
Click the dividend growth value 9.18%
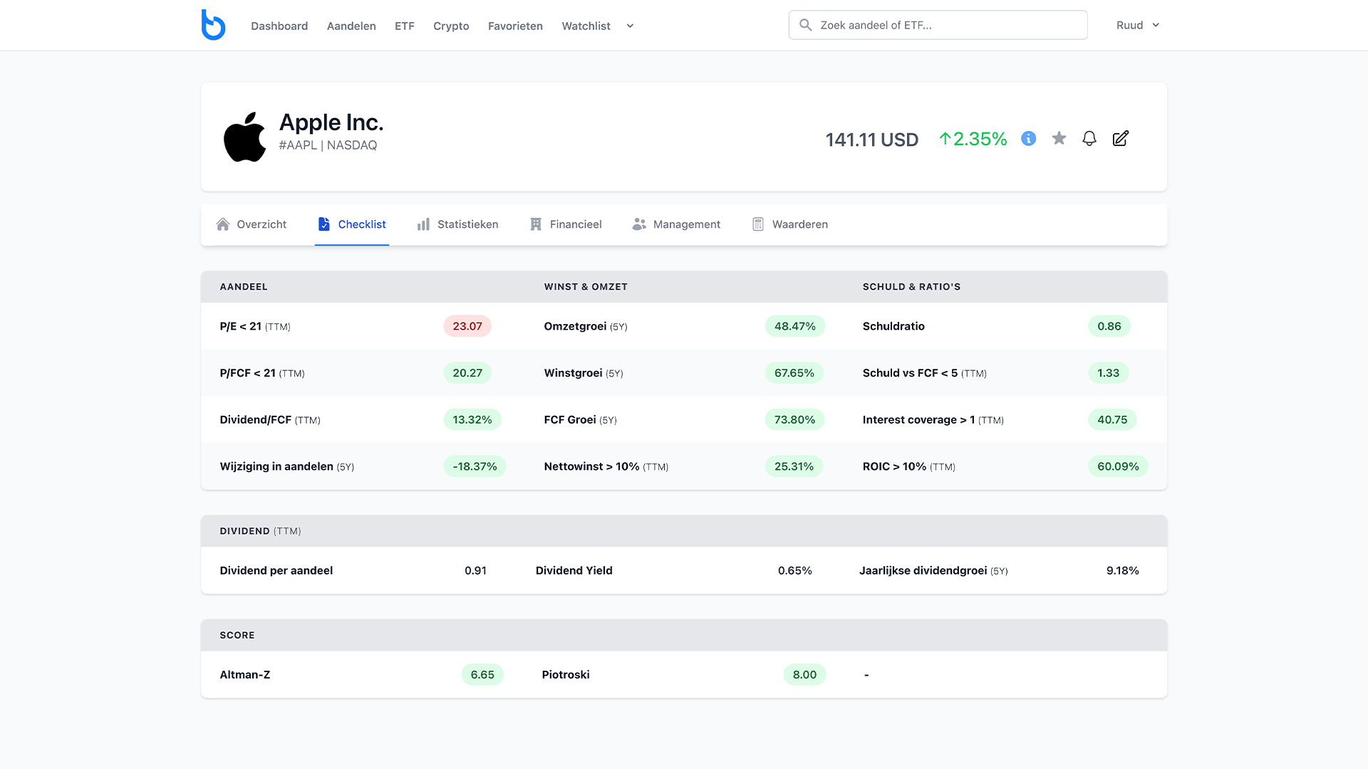pyautogui.click(x=1123, y=570)
